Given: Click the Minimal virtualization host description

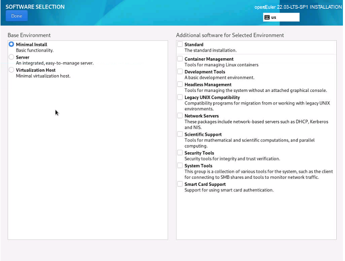Looking at the screenshot, I should (x=43, y=76).
